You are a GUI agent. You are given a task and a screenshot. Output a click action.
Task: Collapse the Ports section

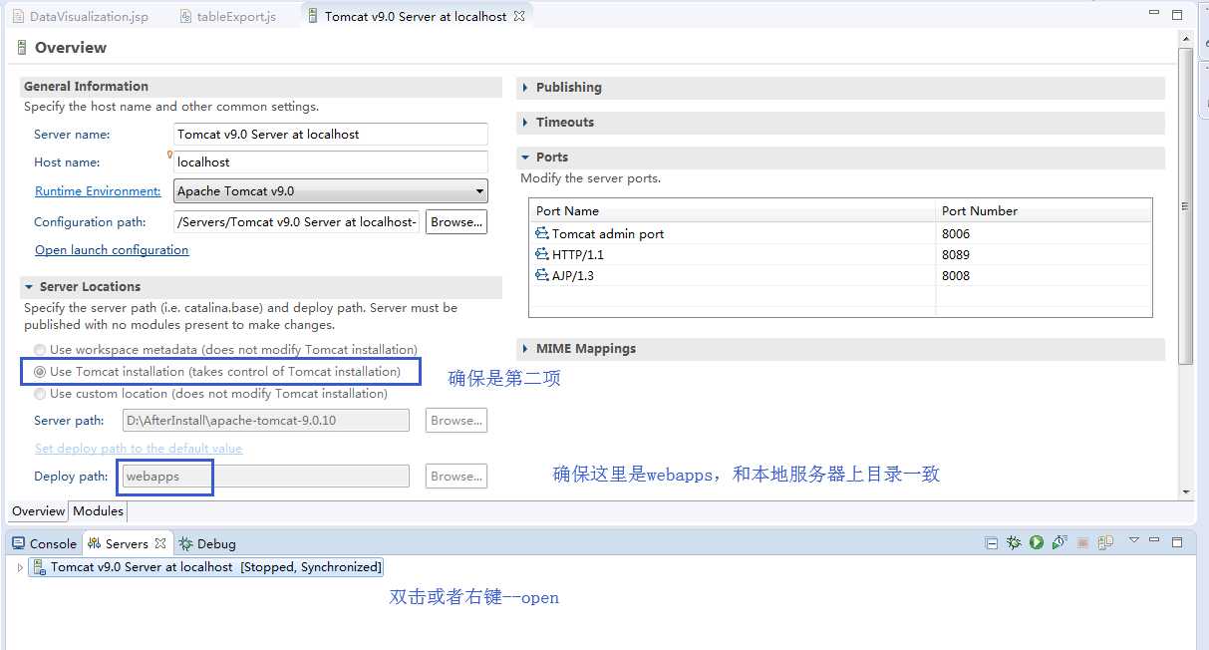pyautogui.click(x=525, y=158)
